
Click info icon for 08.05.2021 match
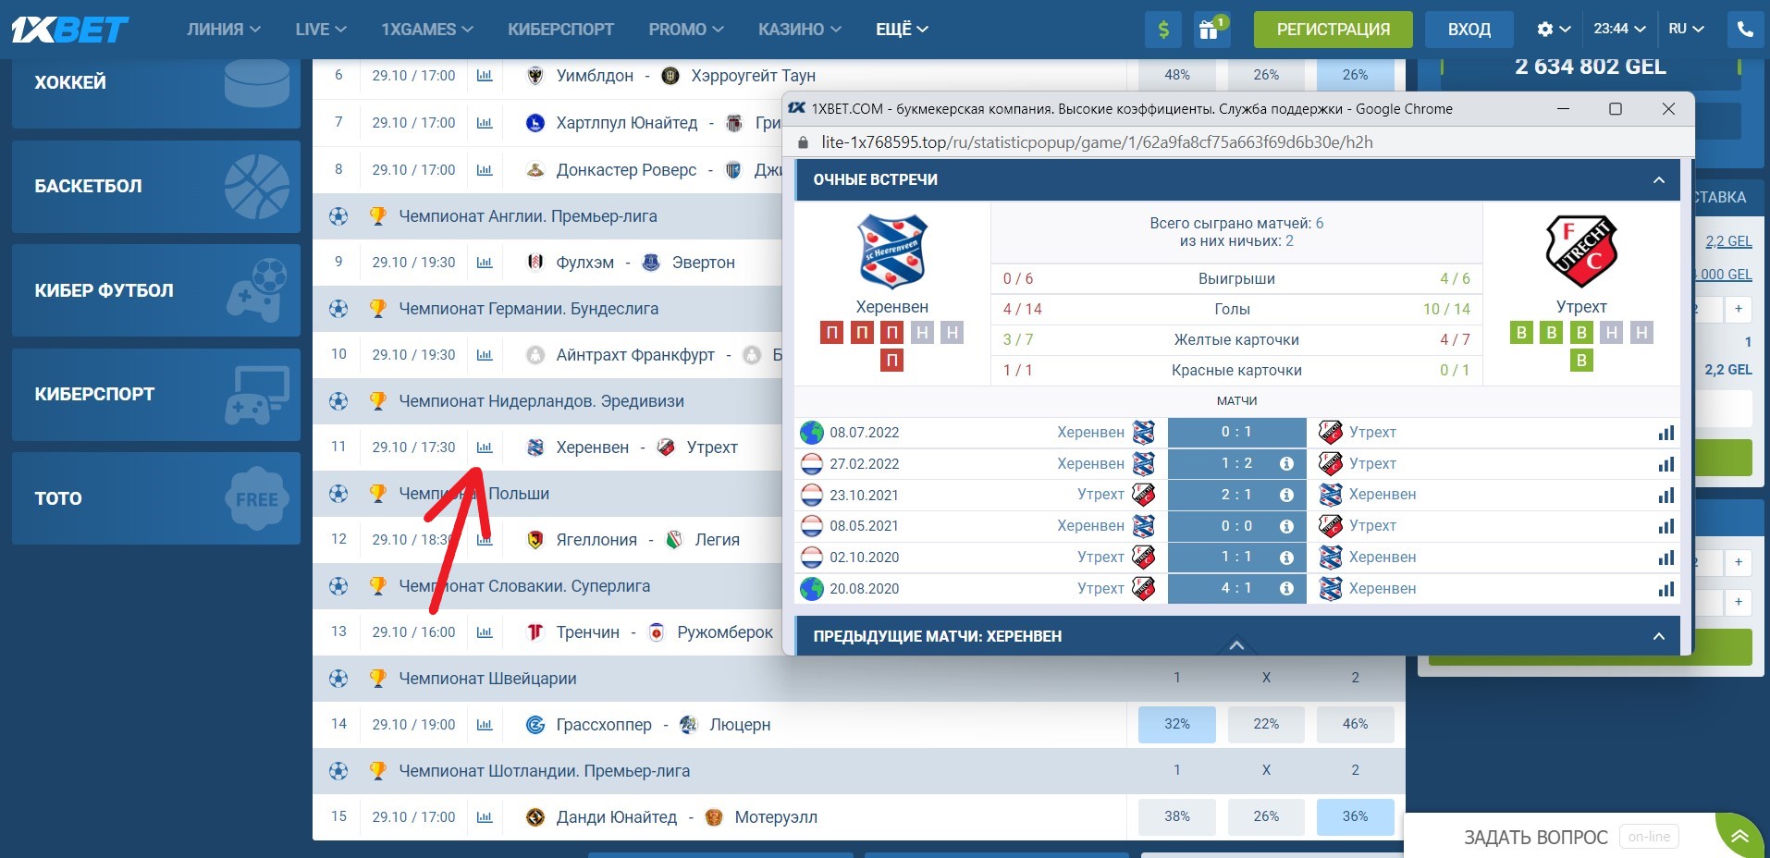[1286, 526]
